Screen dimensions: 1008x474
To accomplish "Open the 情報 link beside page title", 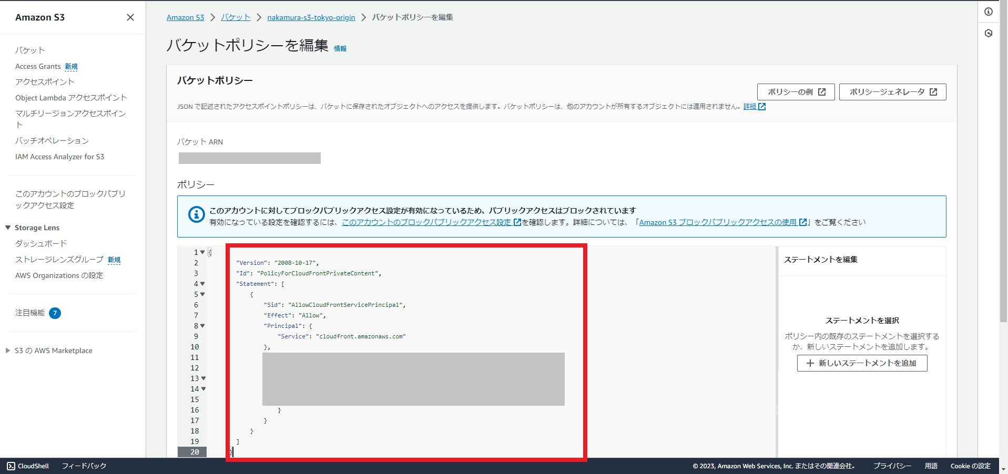I will [x=340, y=49].
